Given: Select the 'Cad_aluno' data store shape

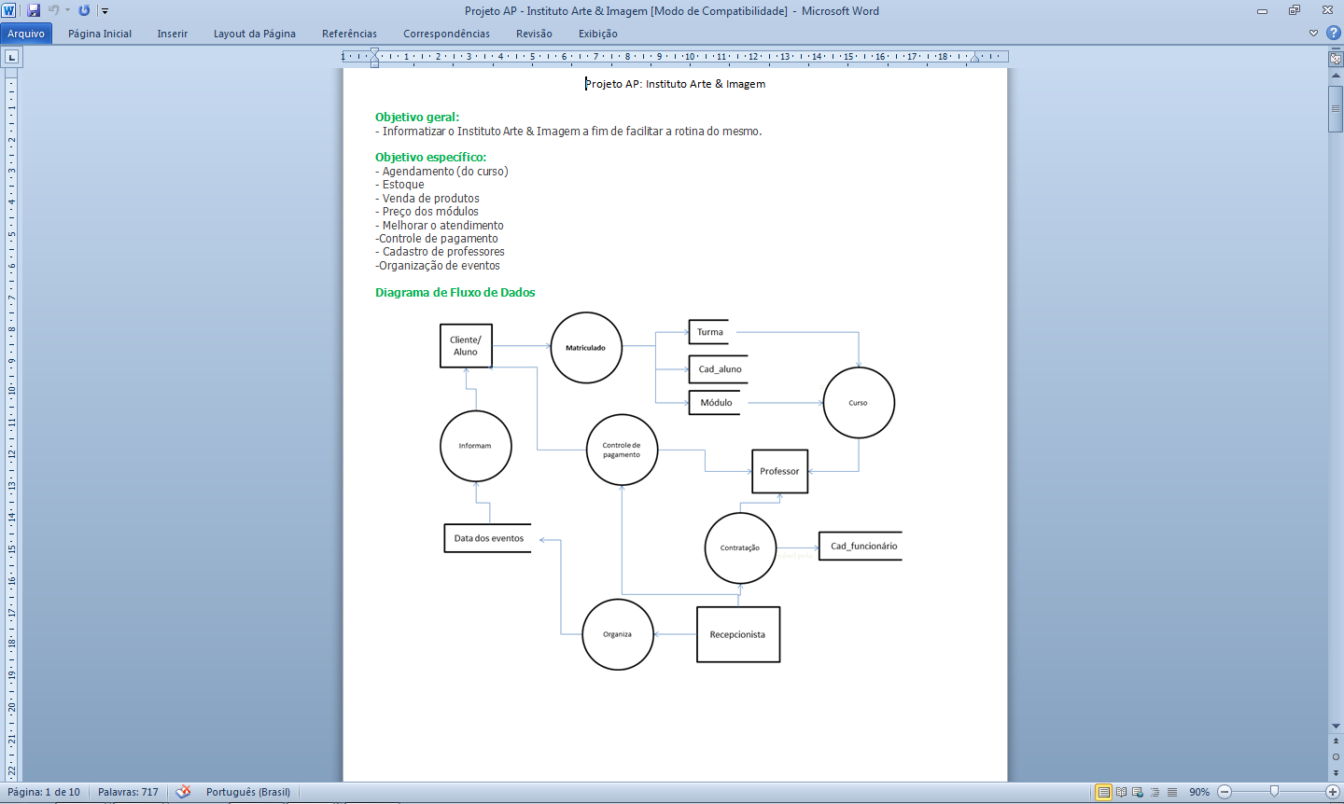Looking at the screenshot, I should click(x=719, y=369).
